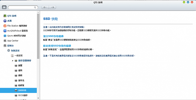
Task: Click the 建立SSD快取磁碟 subheading
Action: (53, 36)
